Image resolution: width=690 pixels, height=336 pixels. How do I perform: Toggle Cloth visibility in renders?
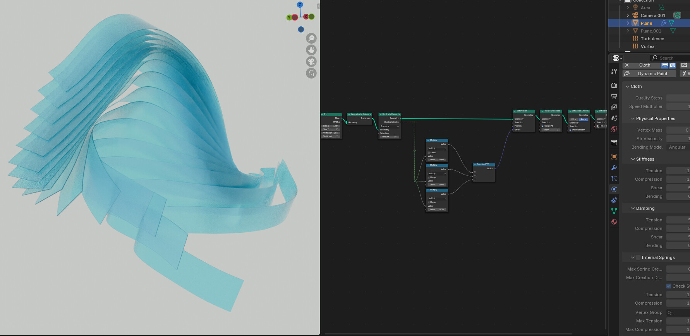(x=673, y=65)
